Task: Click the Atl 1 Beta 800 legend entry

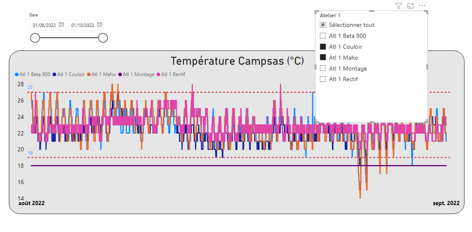Action: [x=32, y=74]
